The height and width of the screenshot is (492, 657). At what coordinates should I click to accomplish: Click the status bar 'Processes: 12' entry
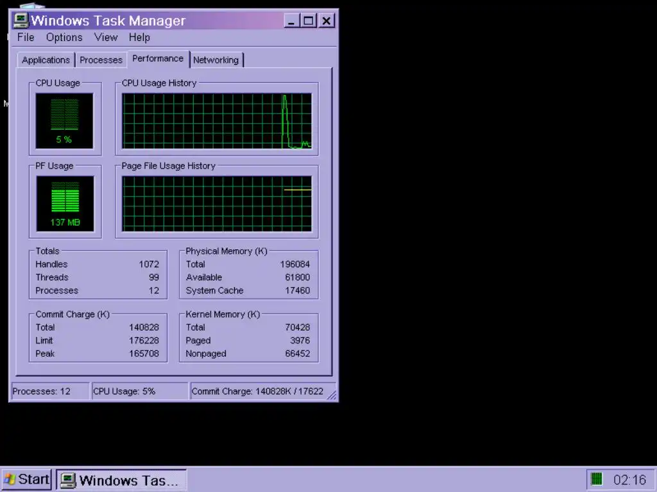(50, 391)
